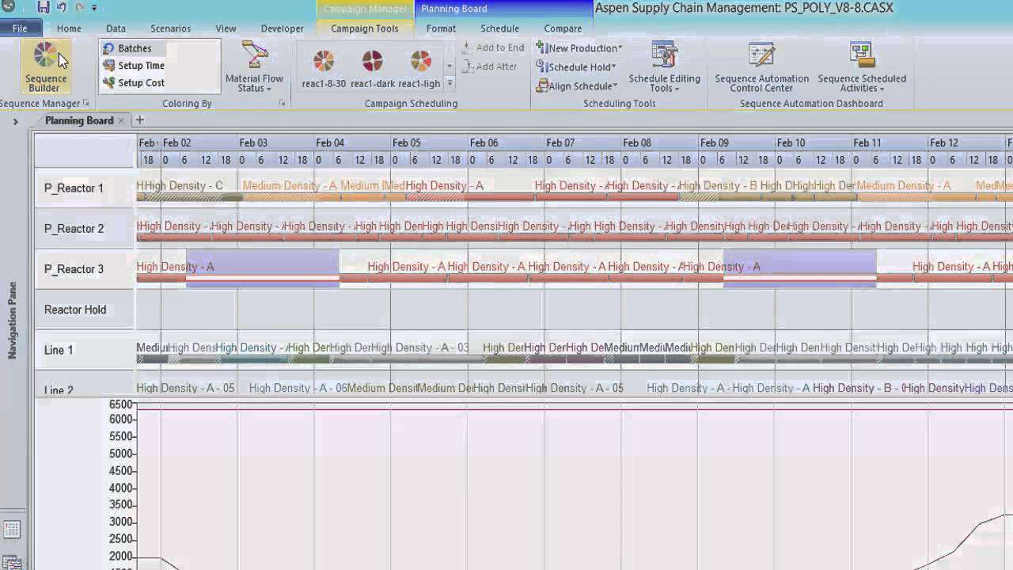The height and width of the screenshot is (570, 1013).
Task: Expand the New Production dropdown
Action: pos(579,48)
